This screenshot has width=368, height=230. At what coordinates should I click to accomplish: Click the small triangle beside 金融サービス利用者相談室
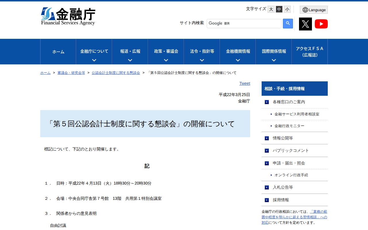point(271,114)
